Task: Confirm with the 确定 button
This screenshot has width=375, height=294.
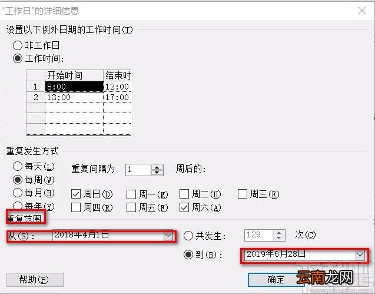Action: click(276, 280)
